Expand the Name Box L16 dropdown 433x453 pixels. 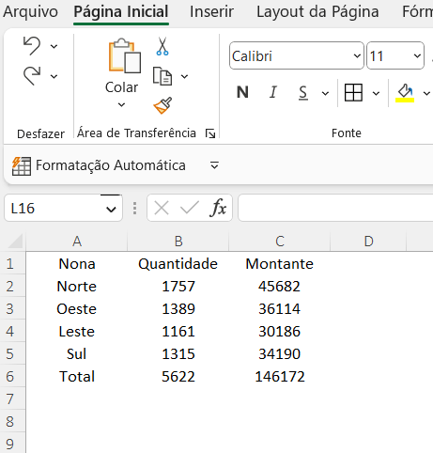coord(111,209)
